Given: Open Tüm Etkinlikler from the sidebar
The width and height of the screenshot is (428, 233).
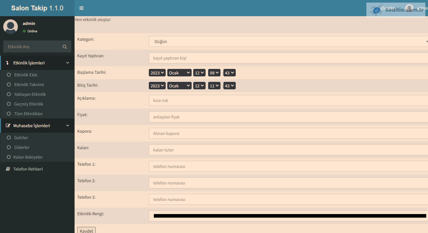Looking at the screenshot, I should [x=28, y=114].
